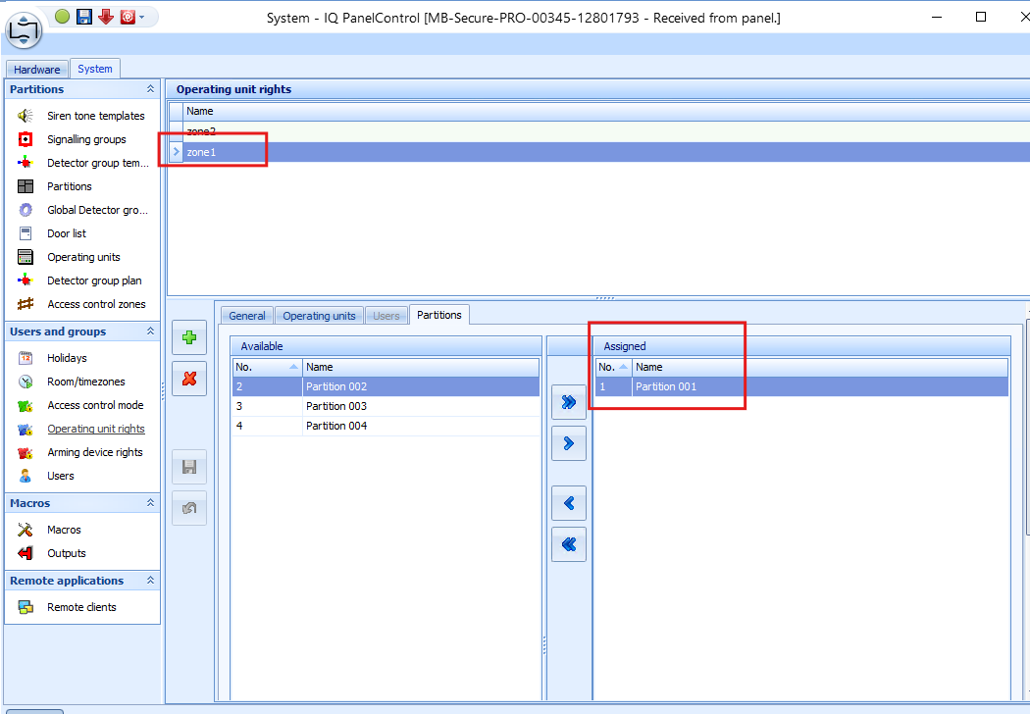Click the Macros tools icon
Image resolution: width=1030 pixels, height=714 pixels.
tap(25, 530)
